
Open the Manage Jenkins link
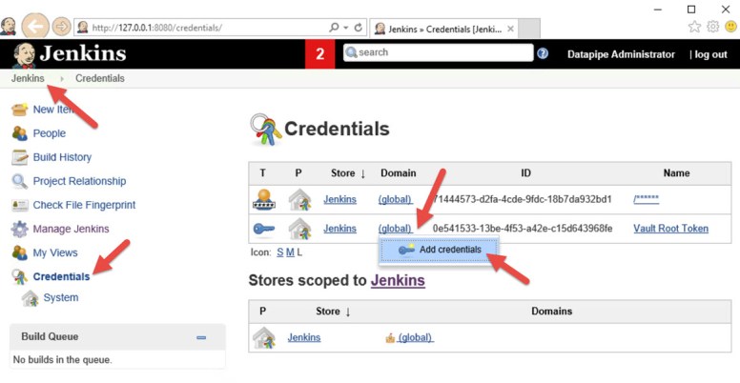click(71, 229)
